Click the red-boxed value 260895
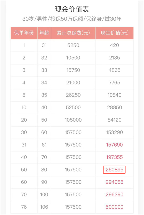The width and height of the screenshot is (144, 215). tap(114, 170)
